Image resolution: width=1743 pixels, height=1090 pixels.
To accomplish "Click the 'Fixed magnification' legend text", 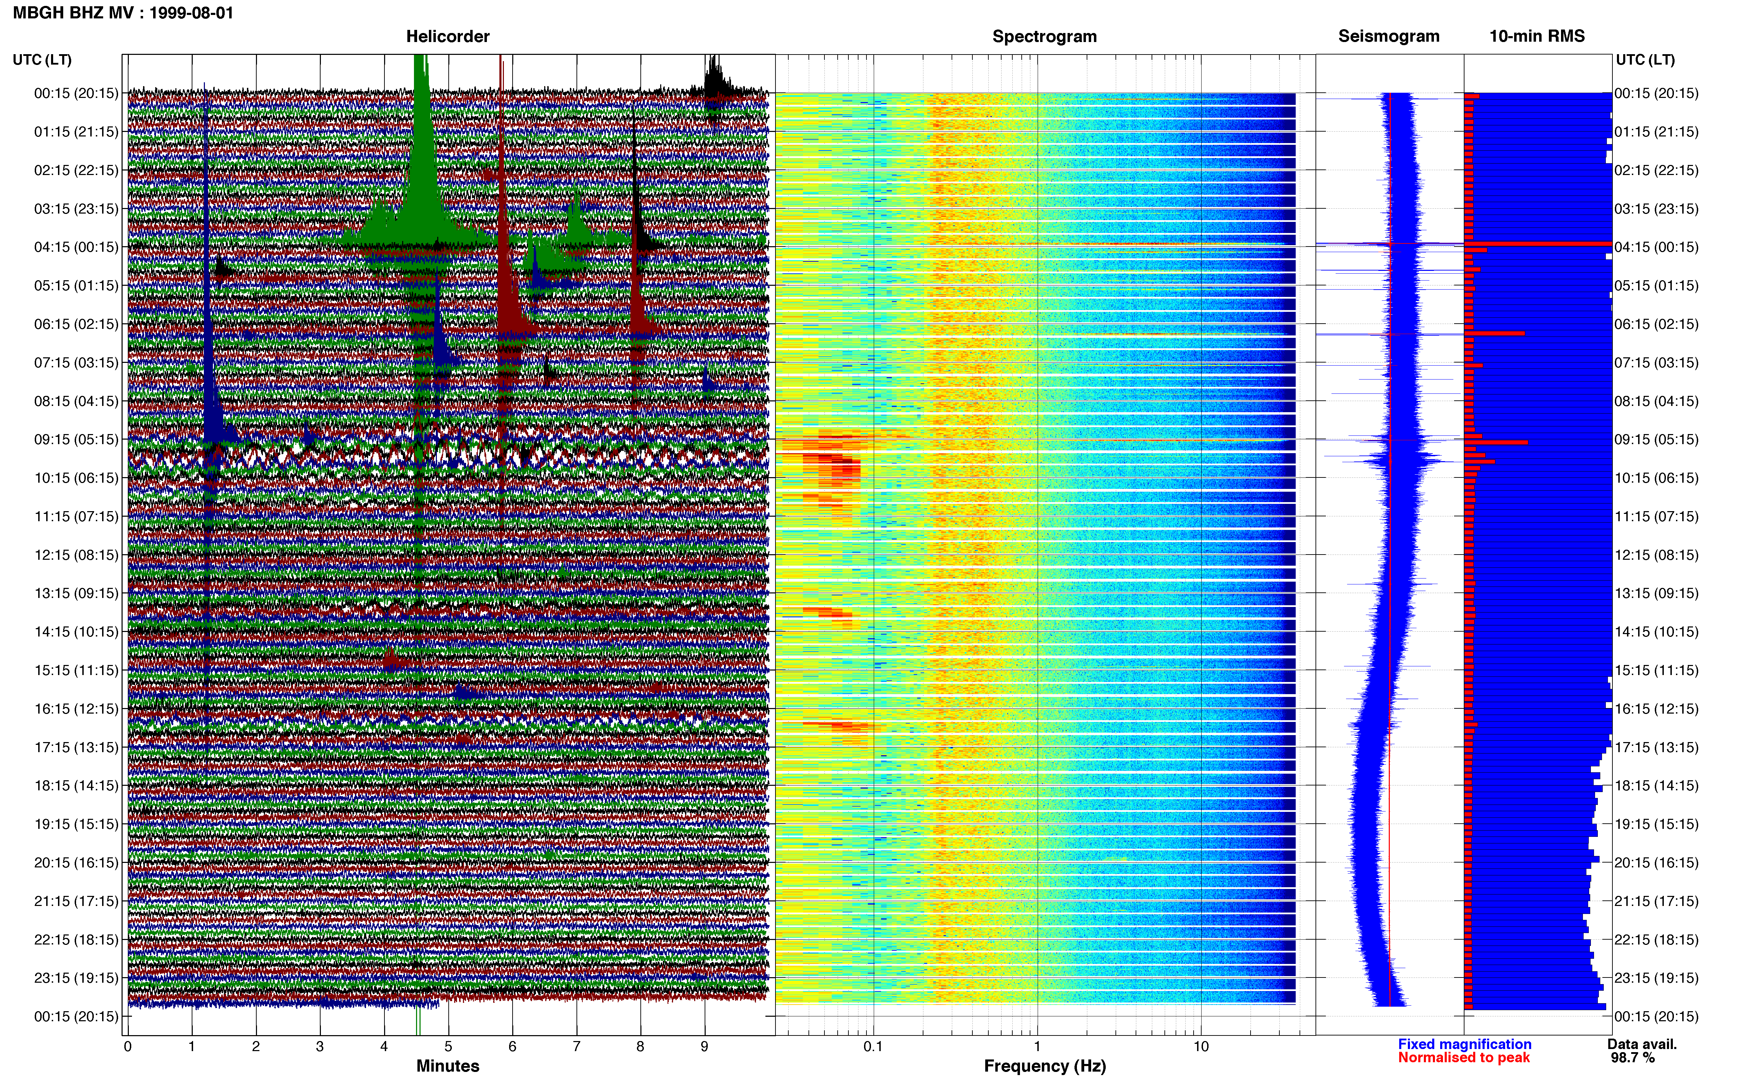I will click(x=1464, y=1045).
